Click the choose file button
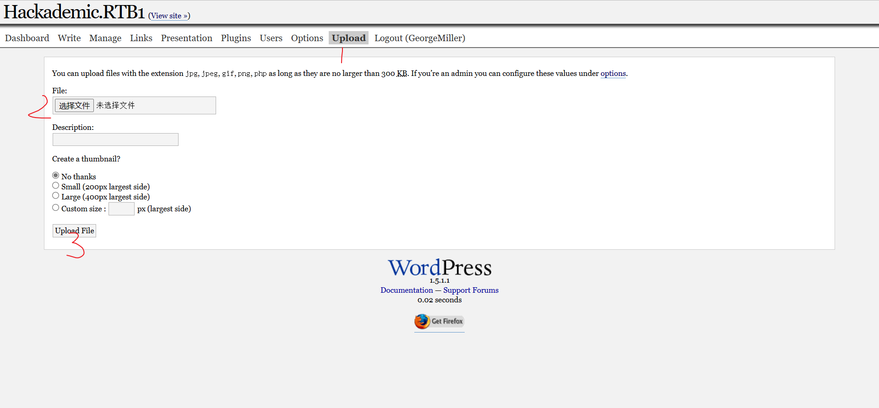 [74, 106]
